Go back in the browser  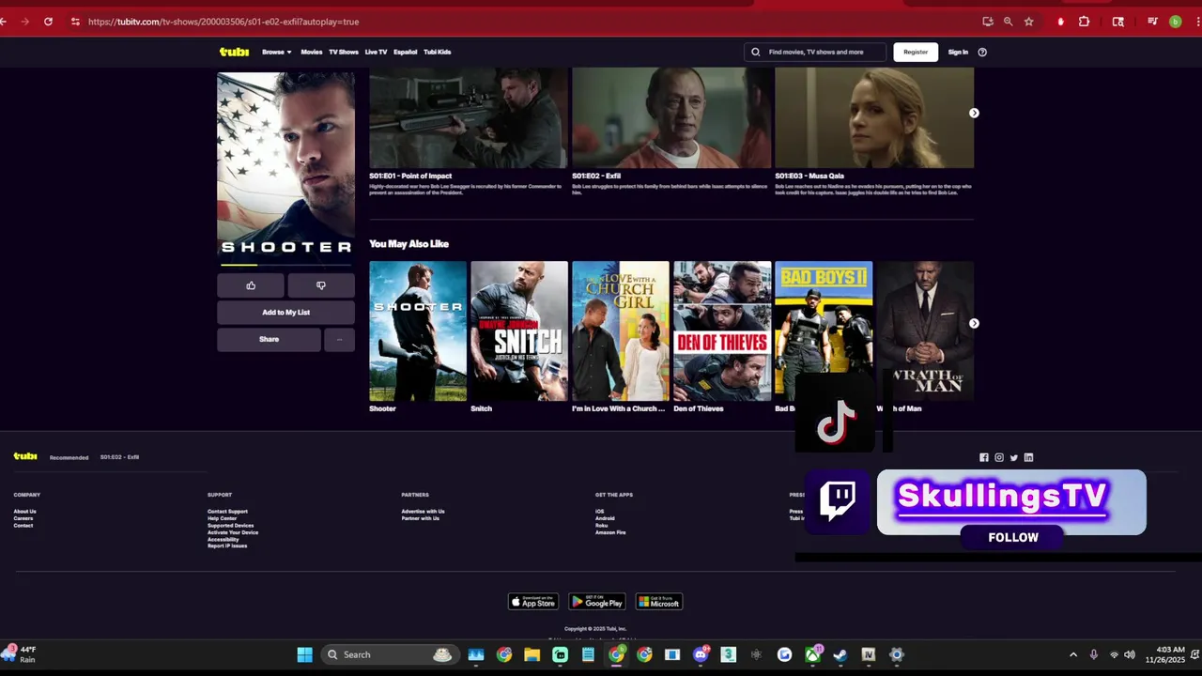click(x=4, y=22)
